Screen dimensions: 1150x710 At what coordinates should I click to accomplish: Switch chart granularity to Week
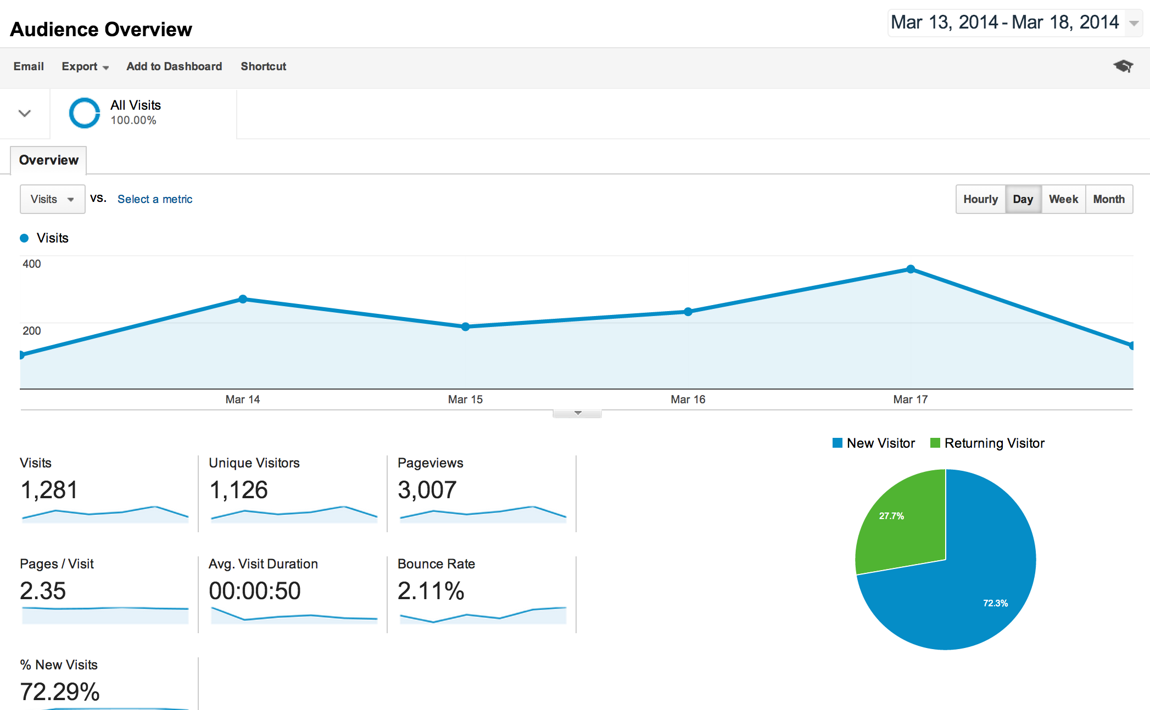[x=1063, y=199]
